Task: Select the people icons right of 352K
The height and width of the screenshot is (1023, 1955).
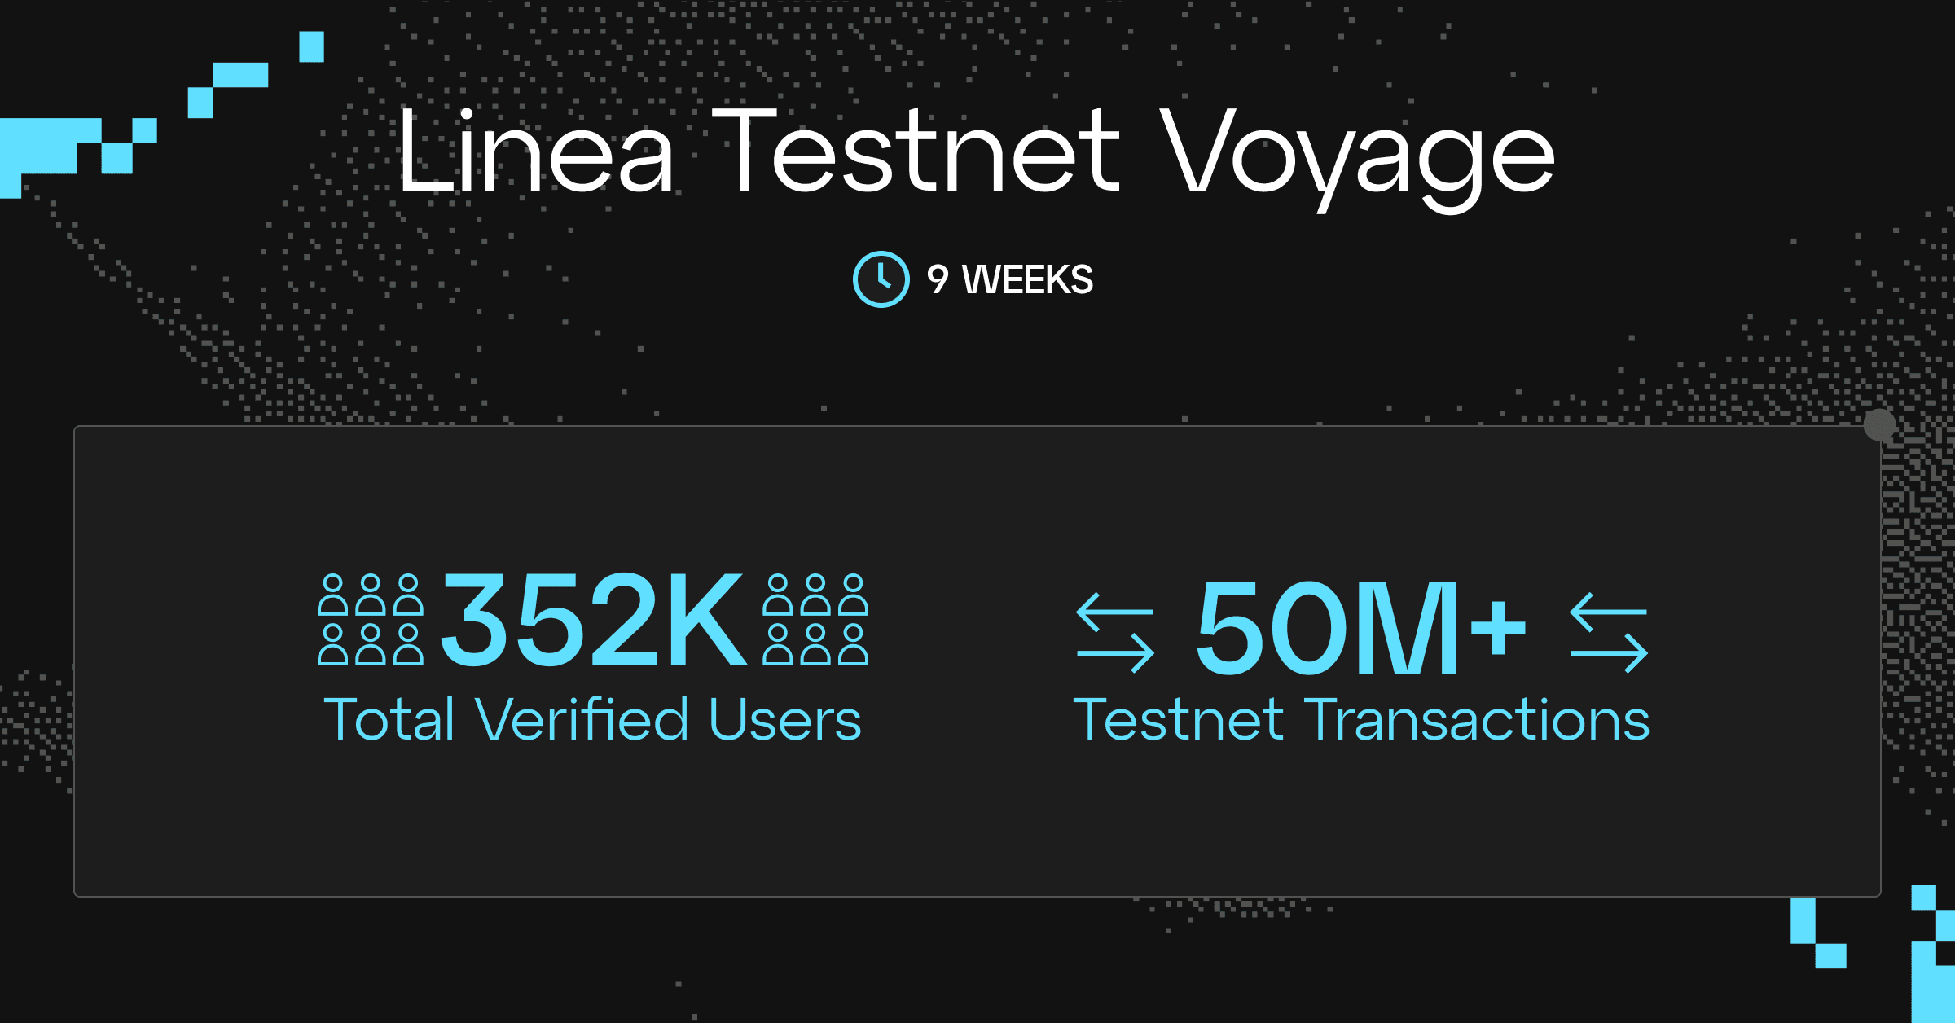Action: [x=815, y=620]
